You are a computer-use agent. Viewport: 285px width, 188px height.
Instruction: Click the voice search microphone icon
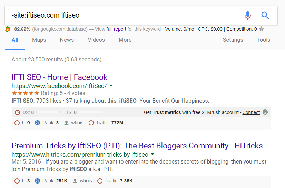coord(248,15)
